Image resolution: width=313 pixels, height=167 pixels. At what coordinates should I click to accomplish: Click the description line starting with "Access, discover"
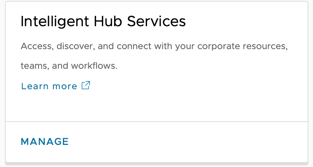154,45
